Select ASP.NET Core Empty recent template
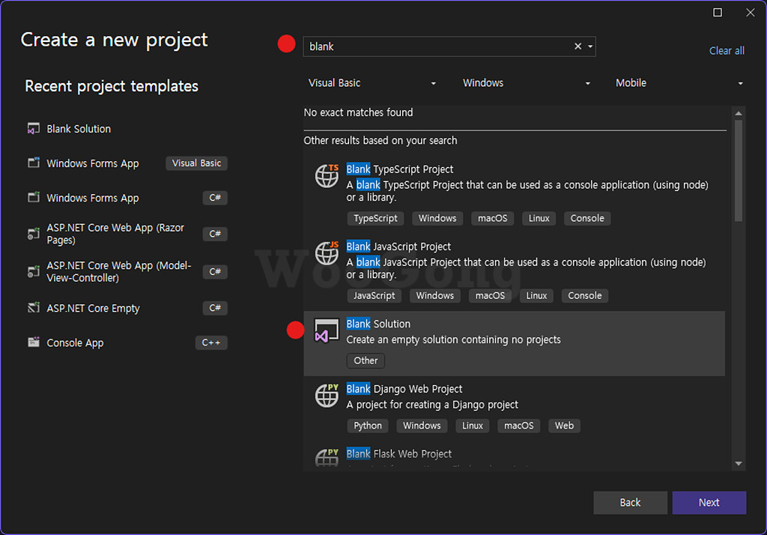The image size is (767, 535). click(x=127, y=308)
